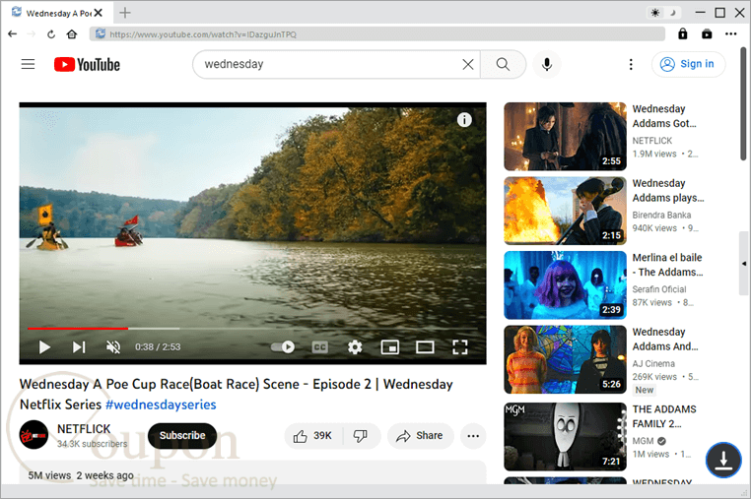The width and height of the screenshot is (751, 499).
Task: Open Wednesday Addams And title link
Action: click(x=665, y=339)
